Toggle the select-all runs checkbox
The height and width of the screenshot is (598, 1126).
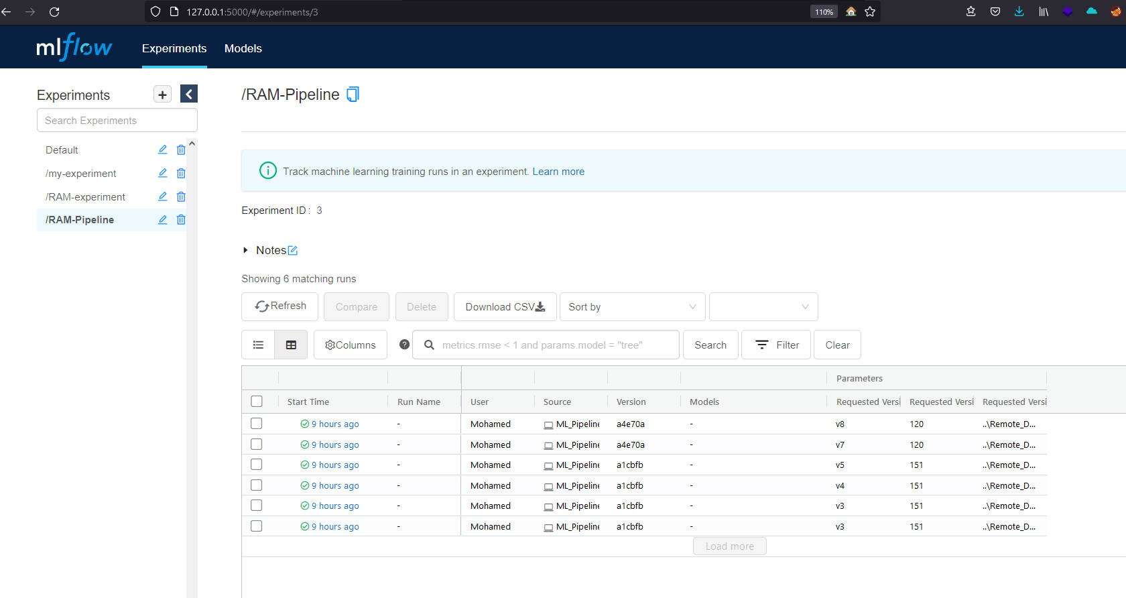click(x=257, y=401)
